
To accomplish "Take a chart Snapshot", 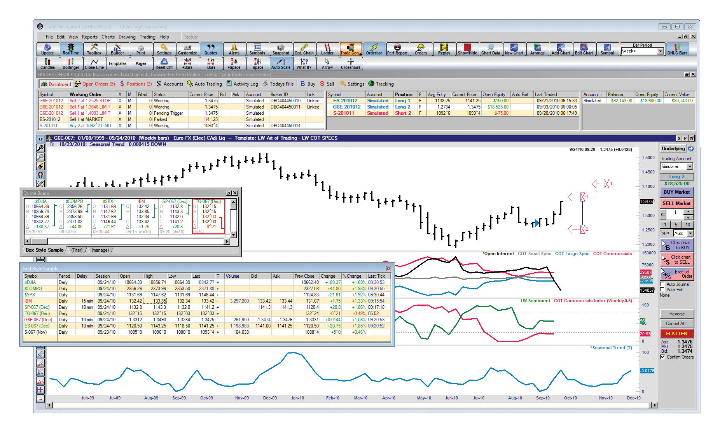I will point(281,49).
